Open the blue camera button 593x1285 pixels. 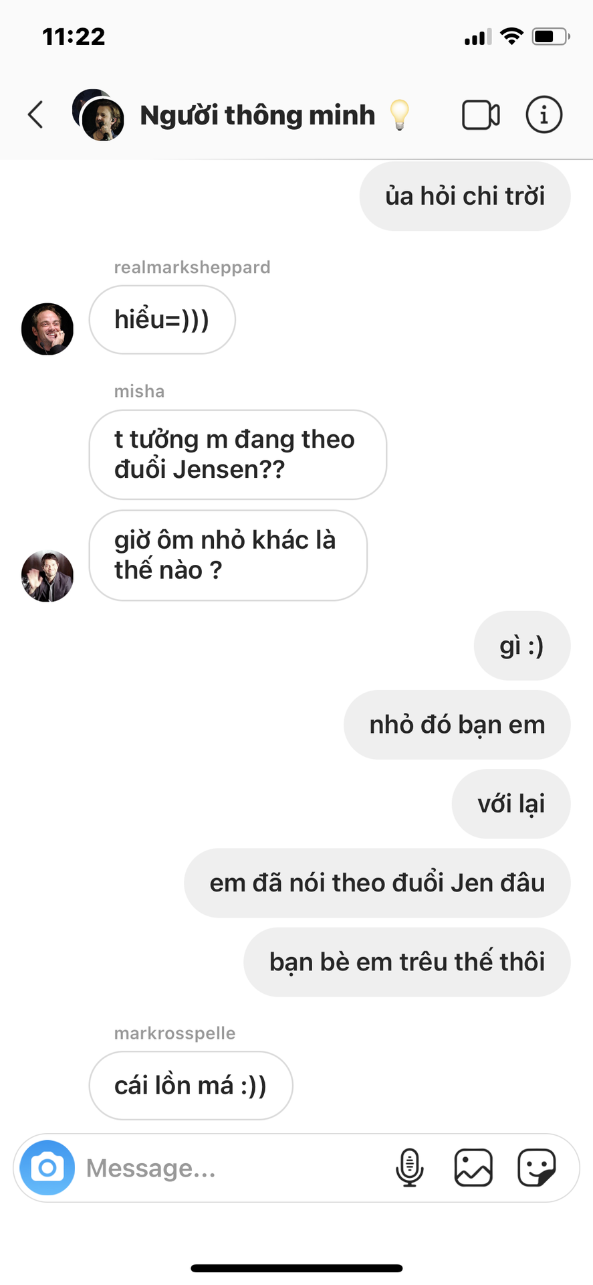point(47,1168)
